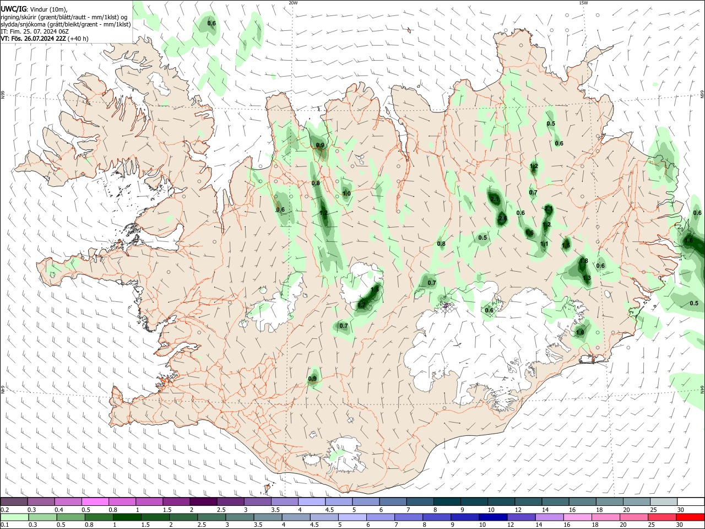Click the "1.6" value off the east coast
This screenshot has width=705, height=529.
point(688,241)
